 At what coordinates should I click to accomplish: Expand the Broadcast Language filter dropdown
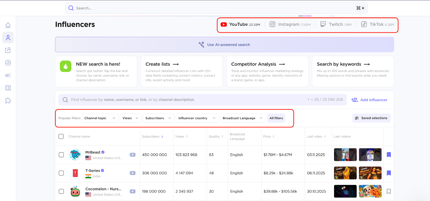[243, 118]
